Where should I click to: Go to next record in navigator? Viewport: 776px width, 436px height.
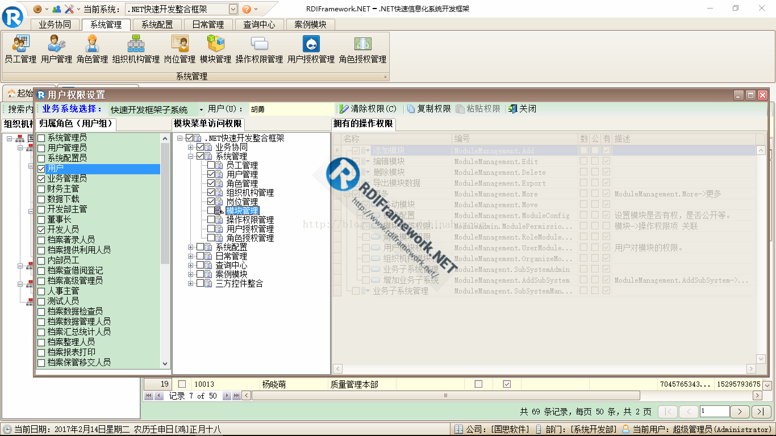tap(227, 396)
